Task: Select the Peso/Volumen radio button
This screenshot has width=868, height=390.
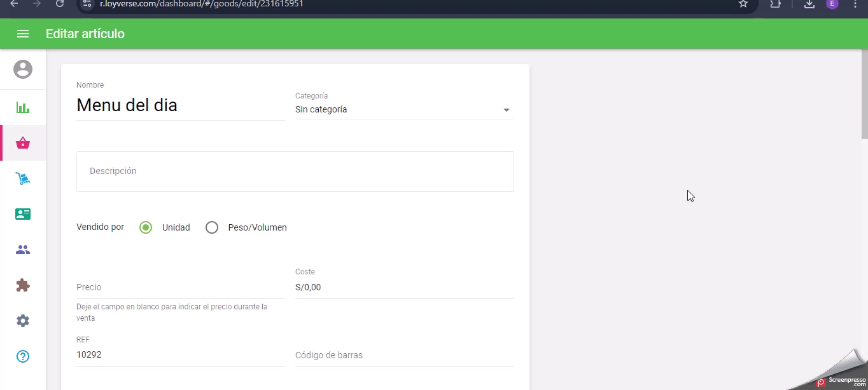Action: [212, 227]
